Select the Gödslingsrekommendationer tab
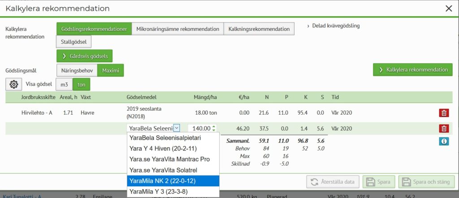 point(94,29)
